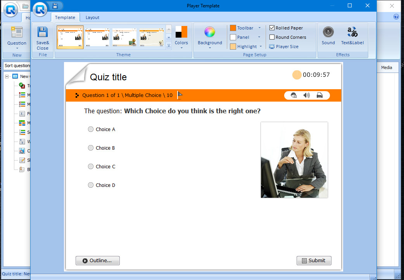Open the Toolbar color dropdown arrow
404x280 pixels.
pyautogui.click(x=259, y=28)
